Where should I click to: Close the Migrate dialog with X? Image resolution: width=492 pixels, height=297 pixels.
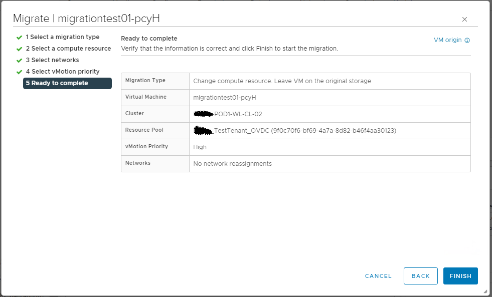(x=464, y=20)
